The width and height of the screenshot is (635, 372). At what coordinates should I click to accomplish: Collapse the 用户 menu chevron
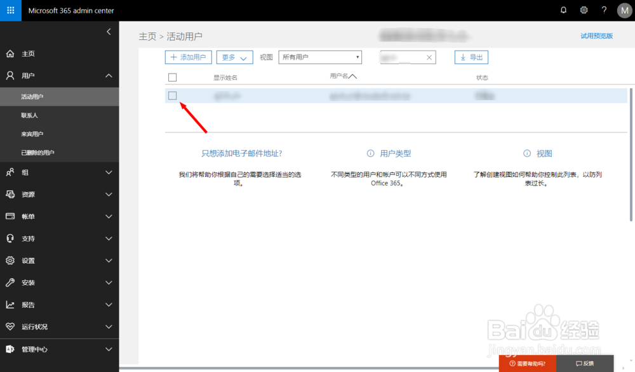coord(109,75)
